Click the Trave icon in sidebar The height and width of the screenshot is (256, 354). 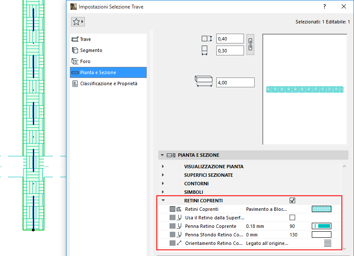75,39
